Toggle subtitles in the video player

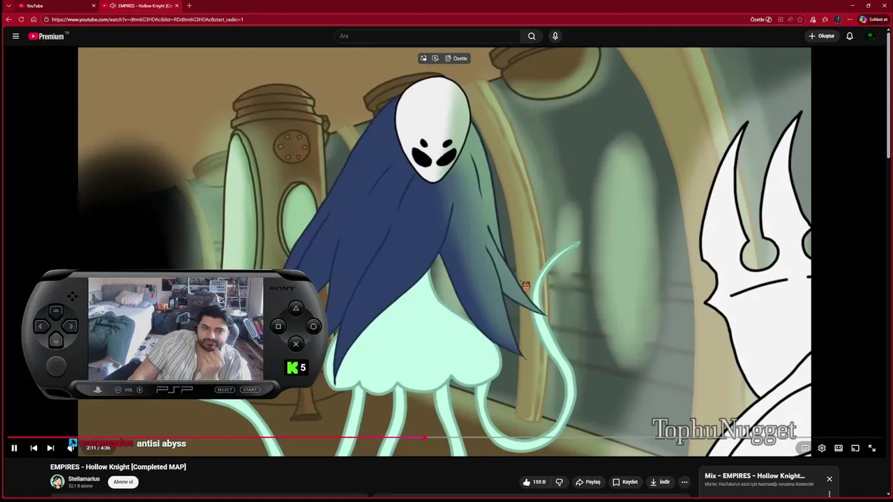[805, 448]
